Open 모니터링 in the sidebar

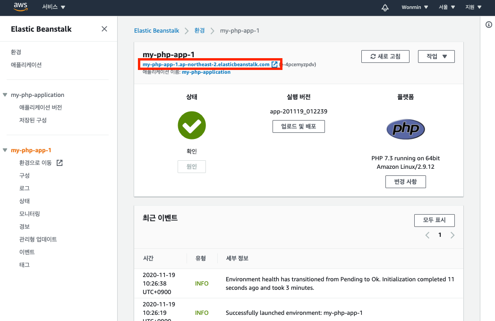pyautogui.click(x=30, y=214)
